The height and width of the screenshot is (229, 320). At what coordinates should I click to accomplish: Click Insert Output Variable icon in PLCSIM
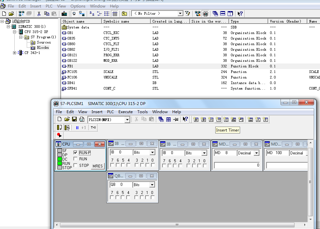coord(204,119)
